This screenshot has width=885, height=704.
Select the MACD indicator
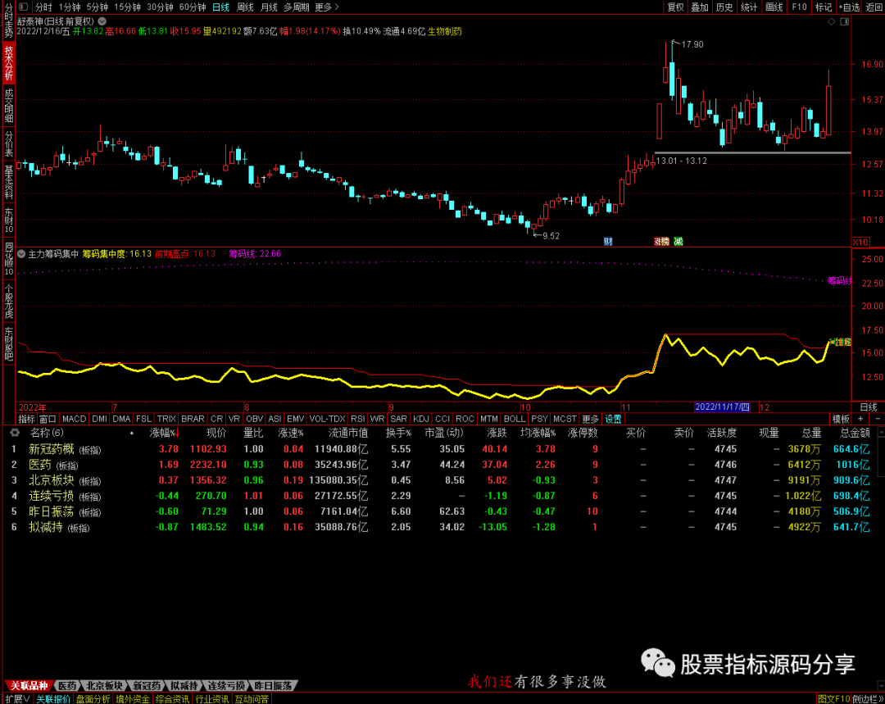coord(74,419)
